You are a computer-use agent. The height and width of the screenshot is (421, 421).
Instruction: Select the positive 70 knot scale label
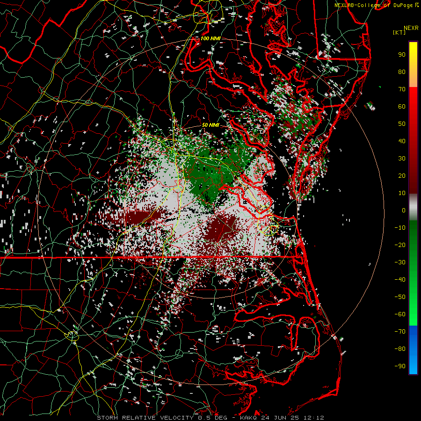[x=402, y=89]
